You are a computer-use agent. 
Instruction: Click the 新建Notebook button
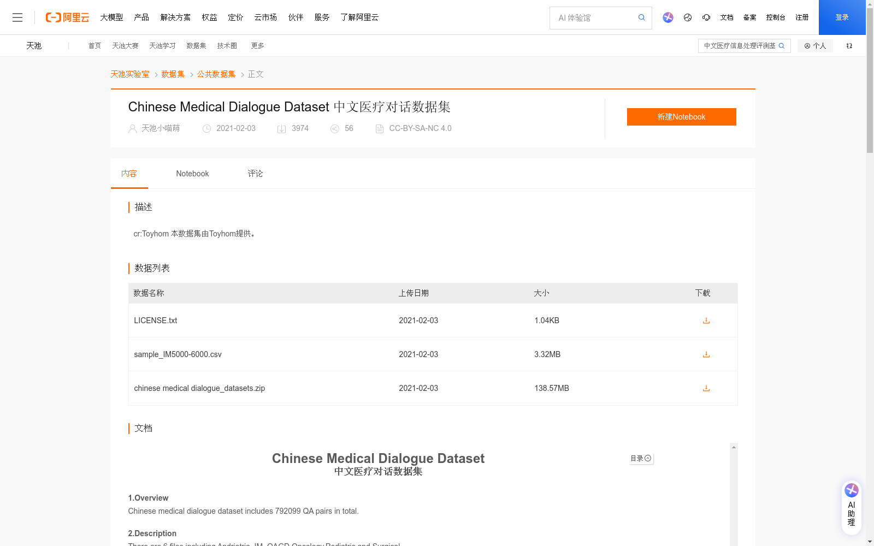pyautogui.click(x=682, y=117)
